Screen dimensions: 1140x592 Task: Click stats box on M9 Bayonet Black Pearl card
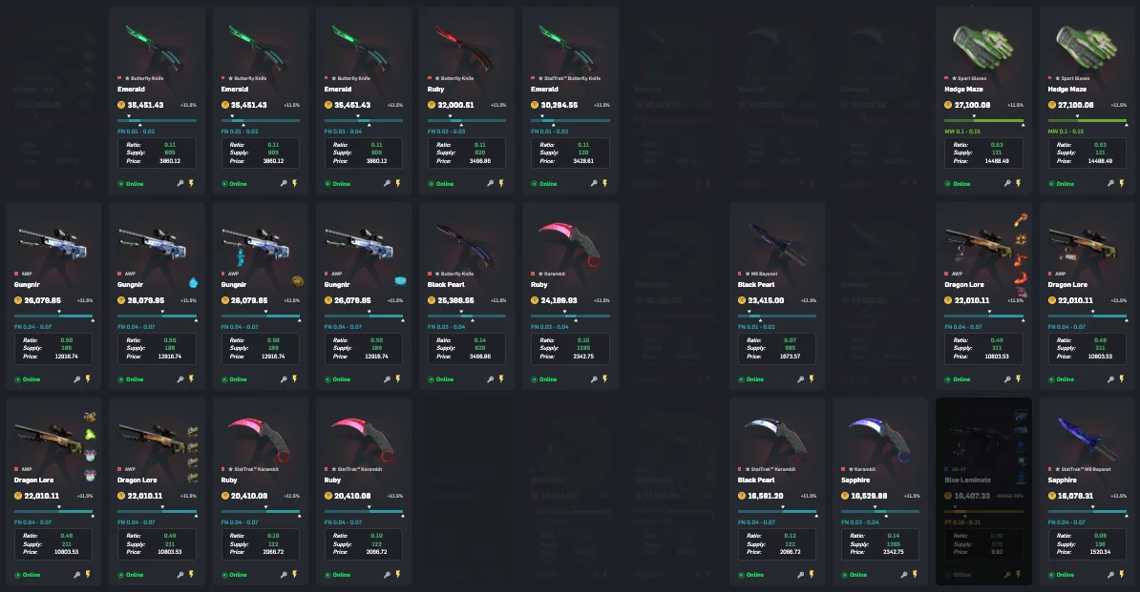pyautogui.click(x=776, y=348)
